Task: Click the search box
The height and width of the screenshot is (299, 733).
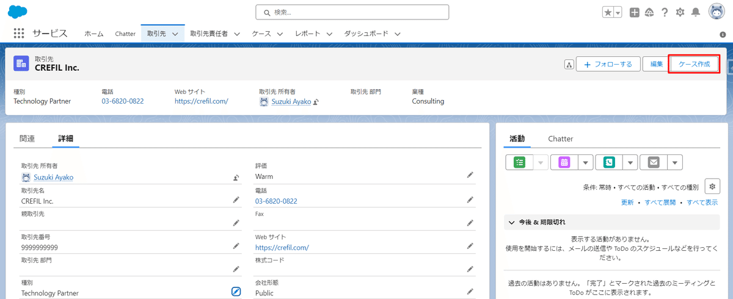Action: 352,12
